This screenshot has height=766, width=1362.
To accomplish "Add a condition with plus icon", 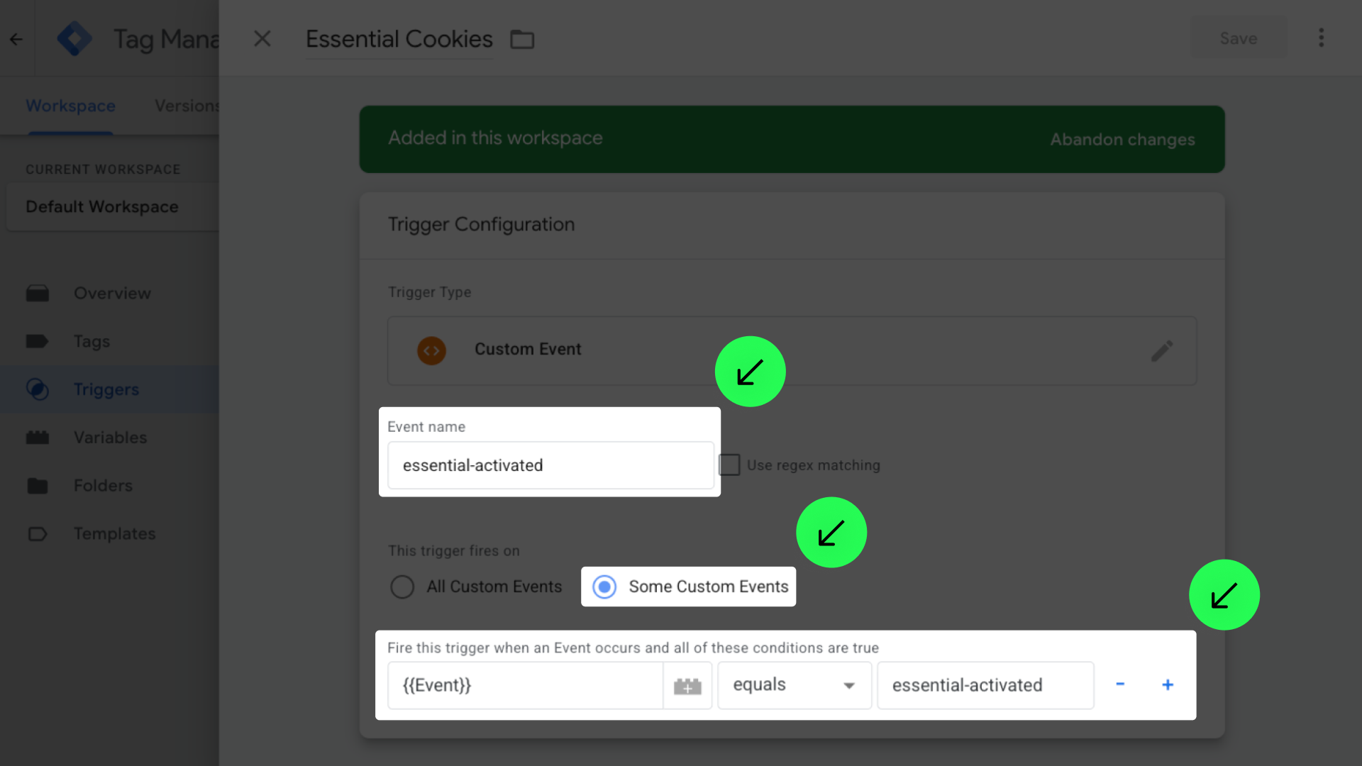I will click(1168, 684).
